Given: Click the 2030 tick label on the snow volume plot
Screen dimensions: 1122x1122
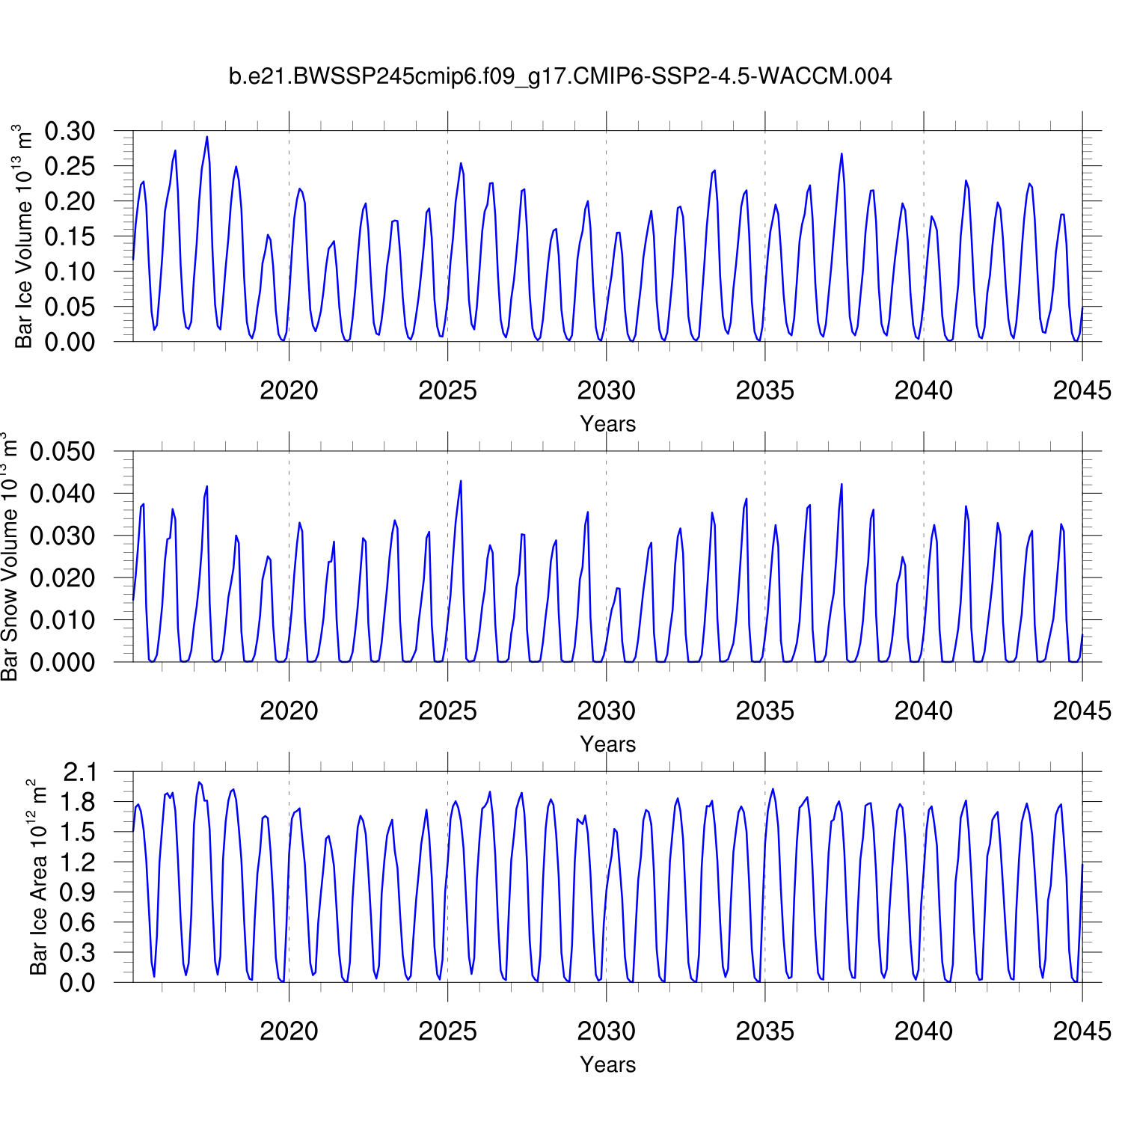Looking at the screenshot, I should click(606, 711).
